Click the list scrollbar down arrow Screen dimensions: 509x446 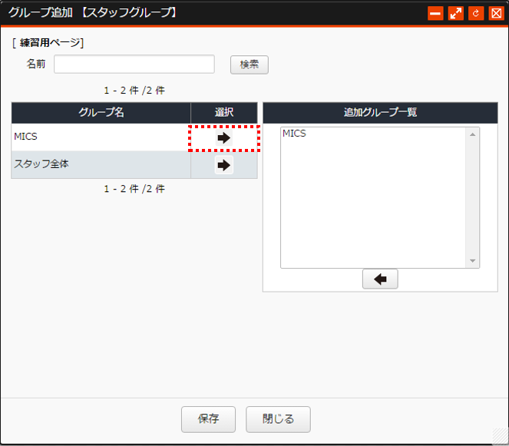tap(472, 261)
